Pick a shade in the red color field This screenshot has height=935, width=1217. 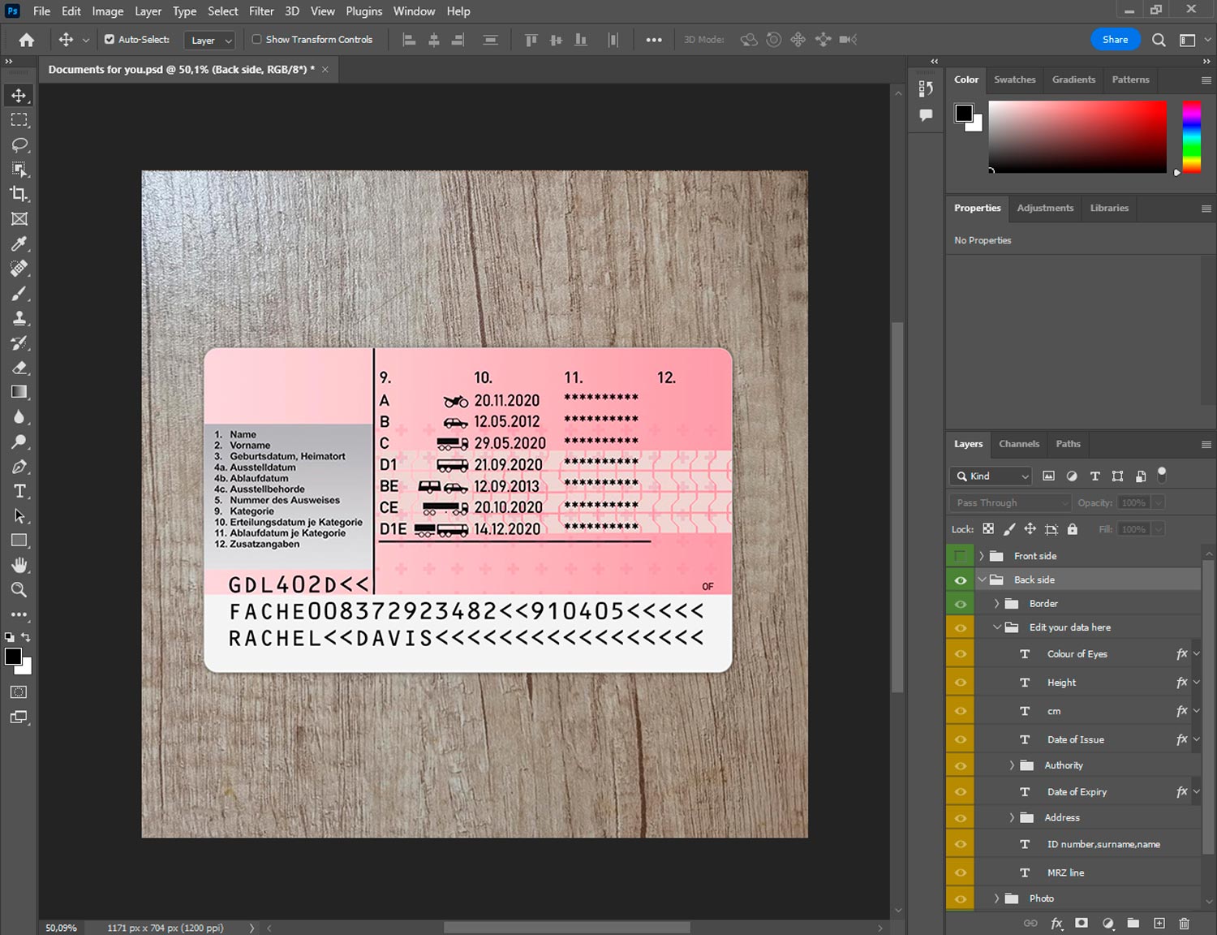pyautogui.click(x=1077, y=136)
